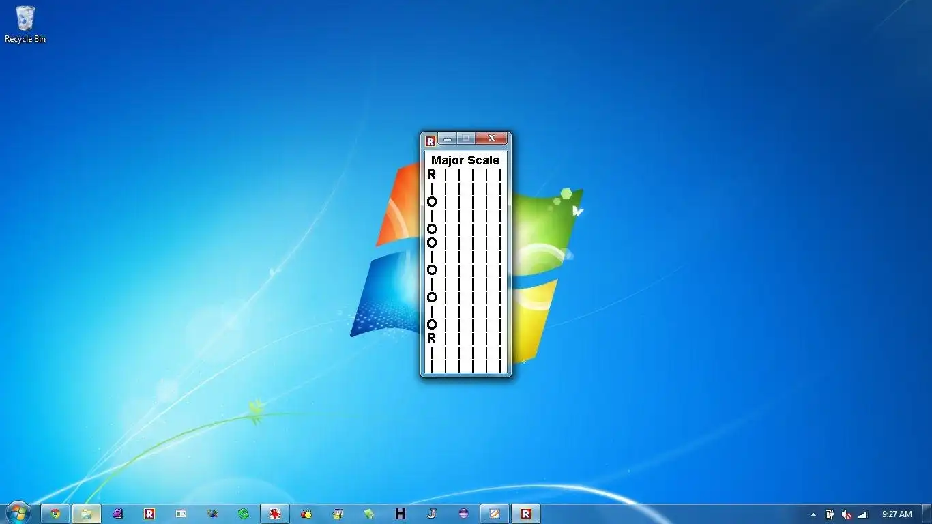Click the power plug battery tray icon
The height and width of the screenshot is (524, 932).
[x=830, y=514]
